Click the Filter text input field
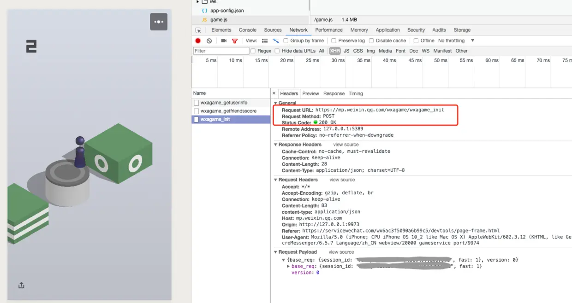This screenshot has height=303, width=572. click(x=221, y=51)
